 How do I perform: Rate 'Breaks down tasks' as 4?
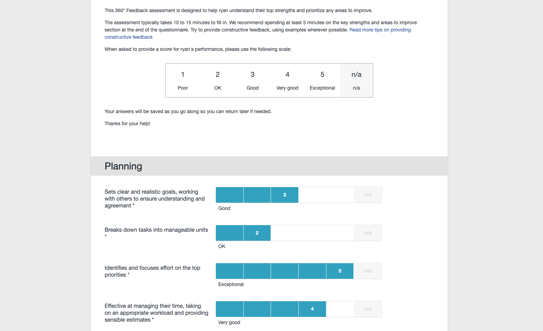point(312,233)
